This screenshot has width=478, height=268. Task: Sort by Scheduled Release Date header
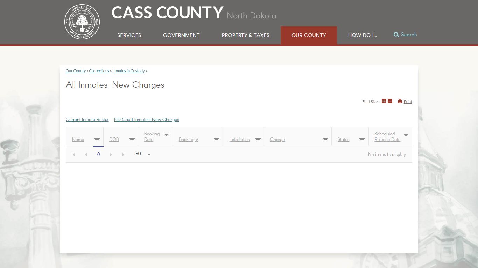(387, 137)
